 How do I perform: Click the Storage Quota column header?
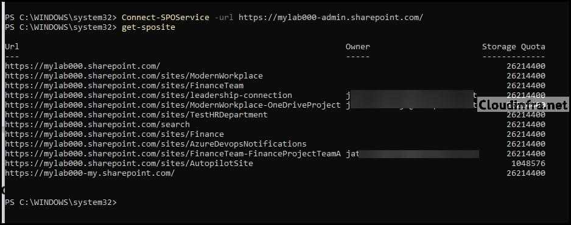pos(513,47)
